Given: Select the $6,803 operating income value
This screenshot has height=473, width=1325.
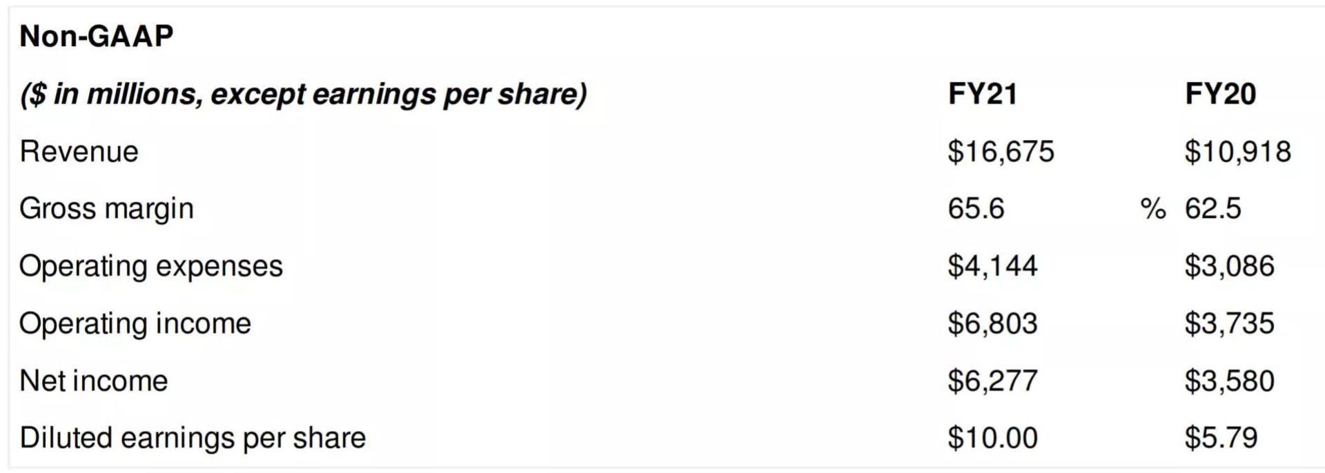Looking at the screenshot, I should (x=992, y=323).
